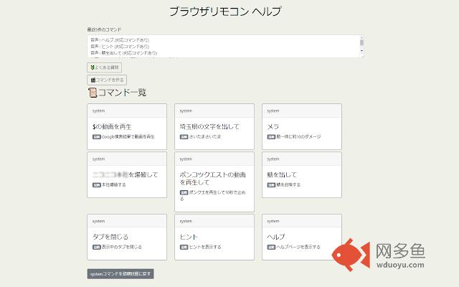Select the タブを閉じる command title

pos(110,237)
